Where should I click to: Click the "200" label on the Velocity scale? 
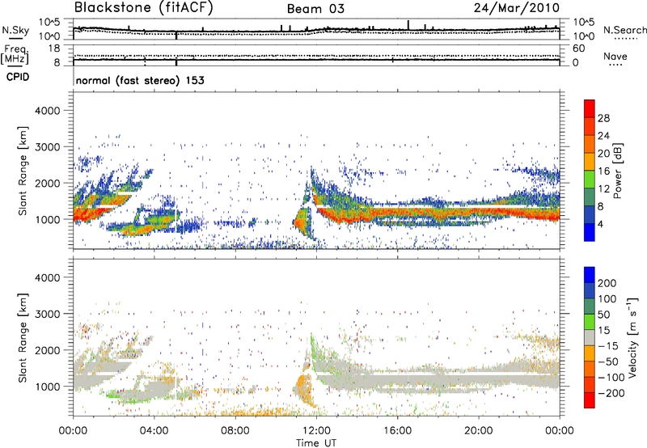tap(607, 283)
